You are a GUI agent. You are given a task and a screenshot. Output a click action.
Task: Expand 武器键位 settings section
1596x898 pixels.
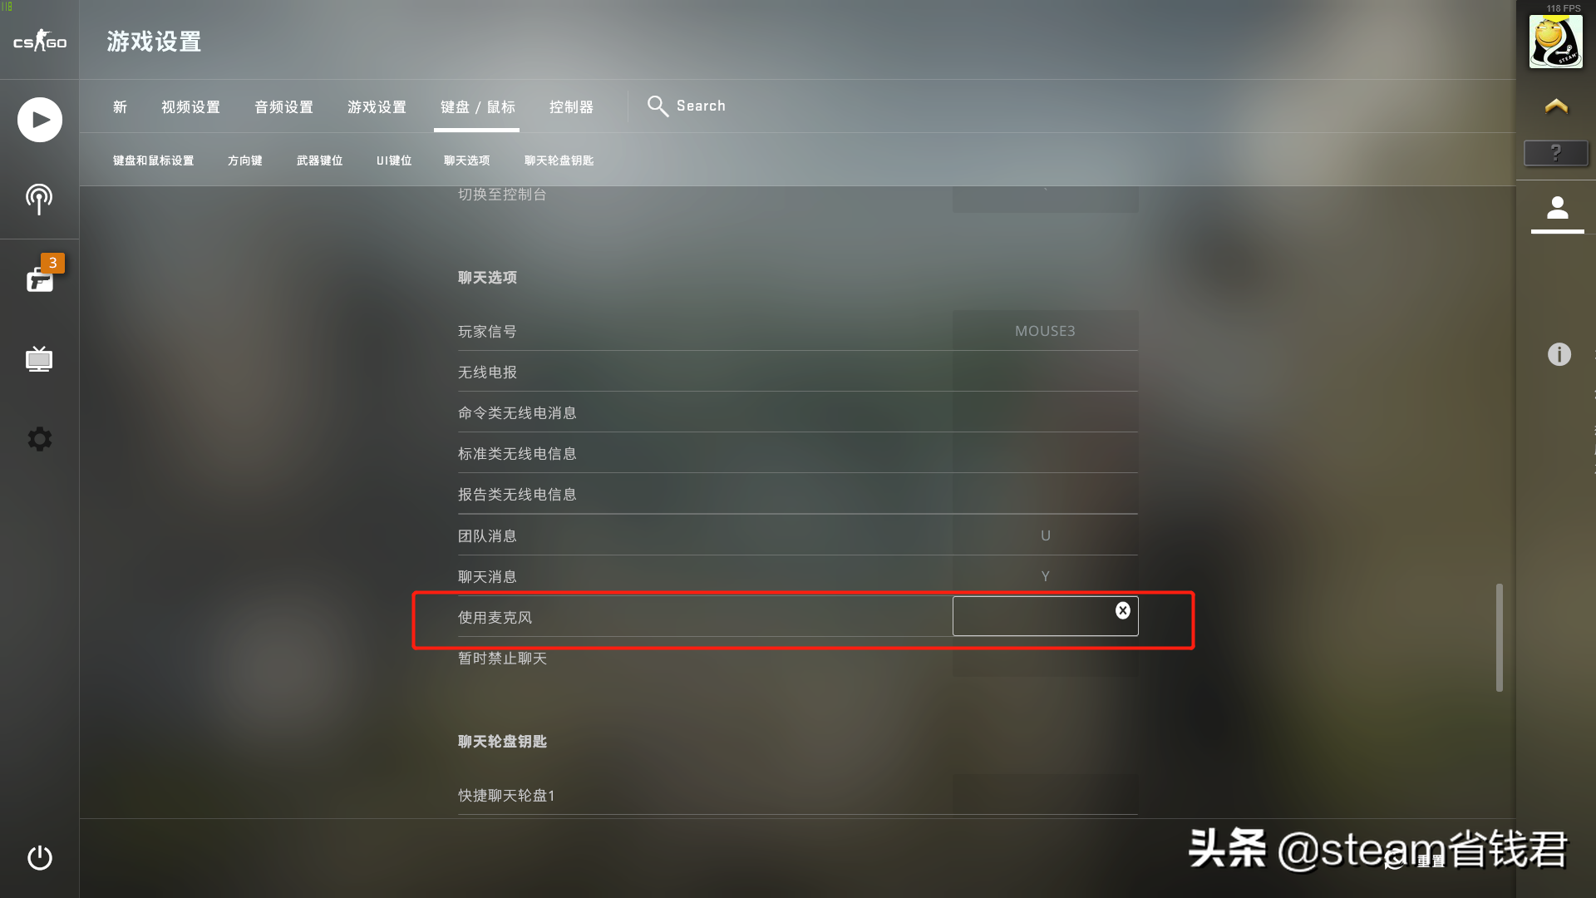tap(319, 160)
